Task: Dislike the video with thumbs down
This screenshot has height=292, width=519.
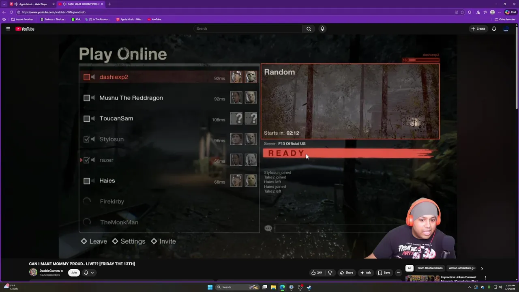Action: 330,273
